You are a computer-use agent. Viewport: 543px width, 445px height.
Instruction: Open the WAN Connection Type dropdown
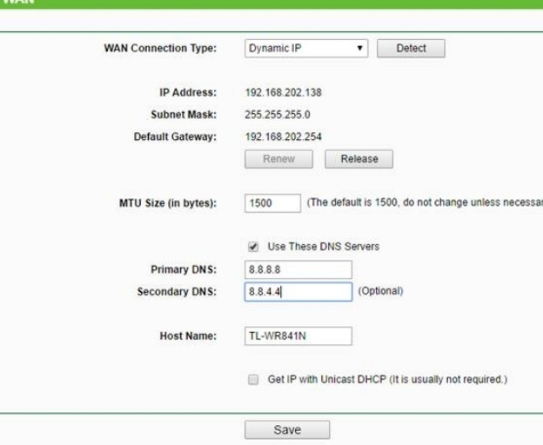tap(306, 49)
